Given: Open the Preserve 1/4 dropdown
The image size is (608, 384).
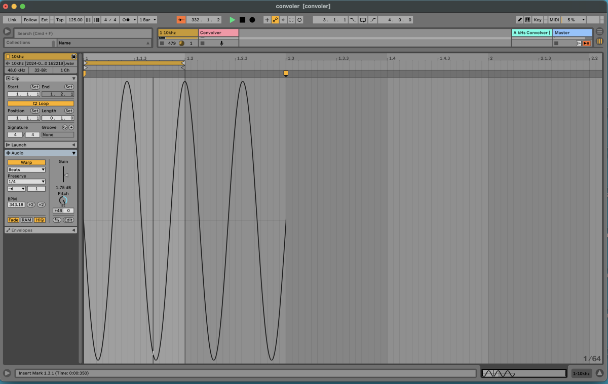Looking at the screenshot, I should [26, 181].
